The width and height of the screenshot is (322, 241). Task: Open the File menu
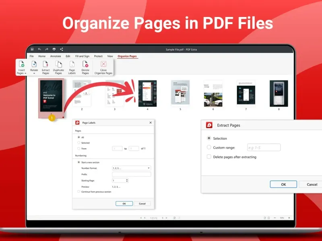[x=32, y=56]
